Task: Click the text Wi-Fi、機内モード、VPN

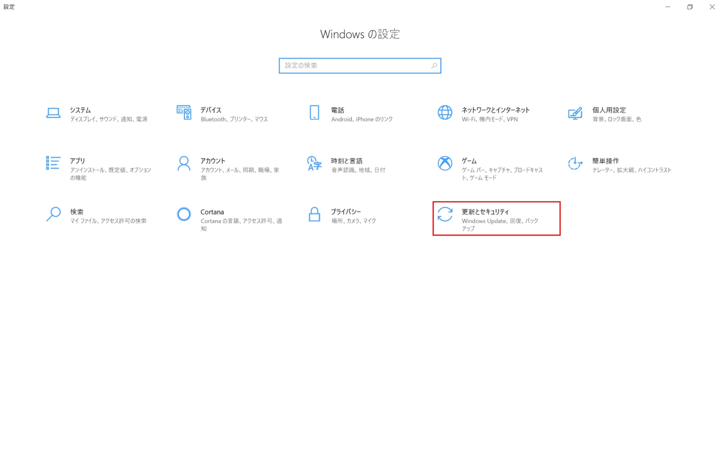Action: pyautogui.click(x=490, y=119)
